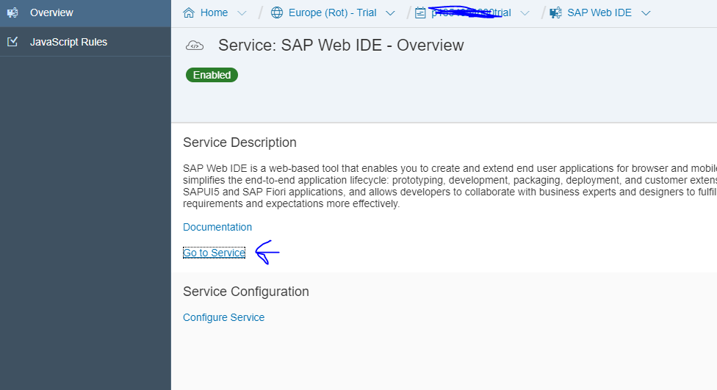Expand the trial subaccount dropdown chevron

[525, 12]
